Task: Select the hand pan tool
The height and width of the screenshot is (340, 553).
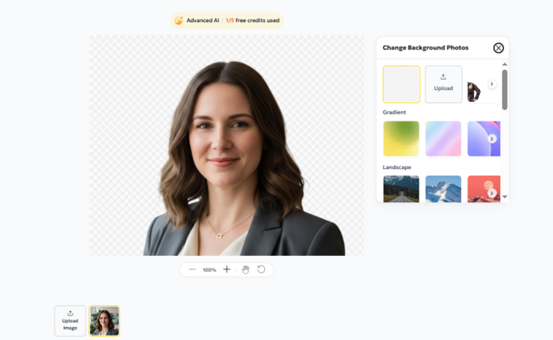Action: [x=245, y=269]
